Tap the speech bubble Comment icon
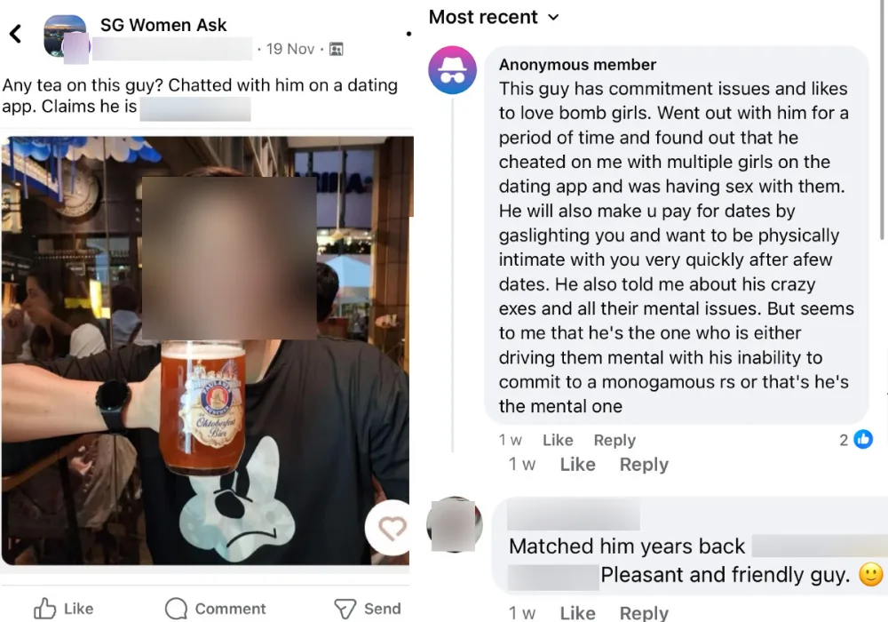Viewport: 888px width, 622px height. 176,609
